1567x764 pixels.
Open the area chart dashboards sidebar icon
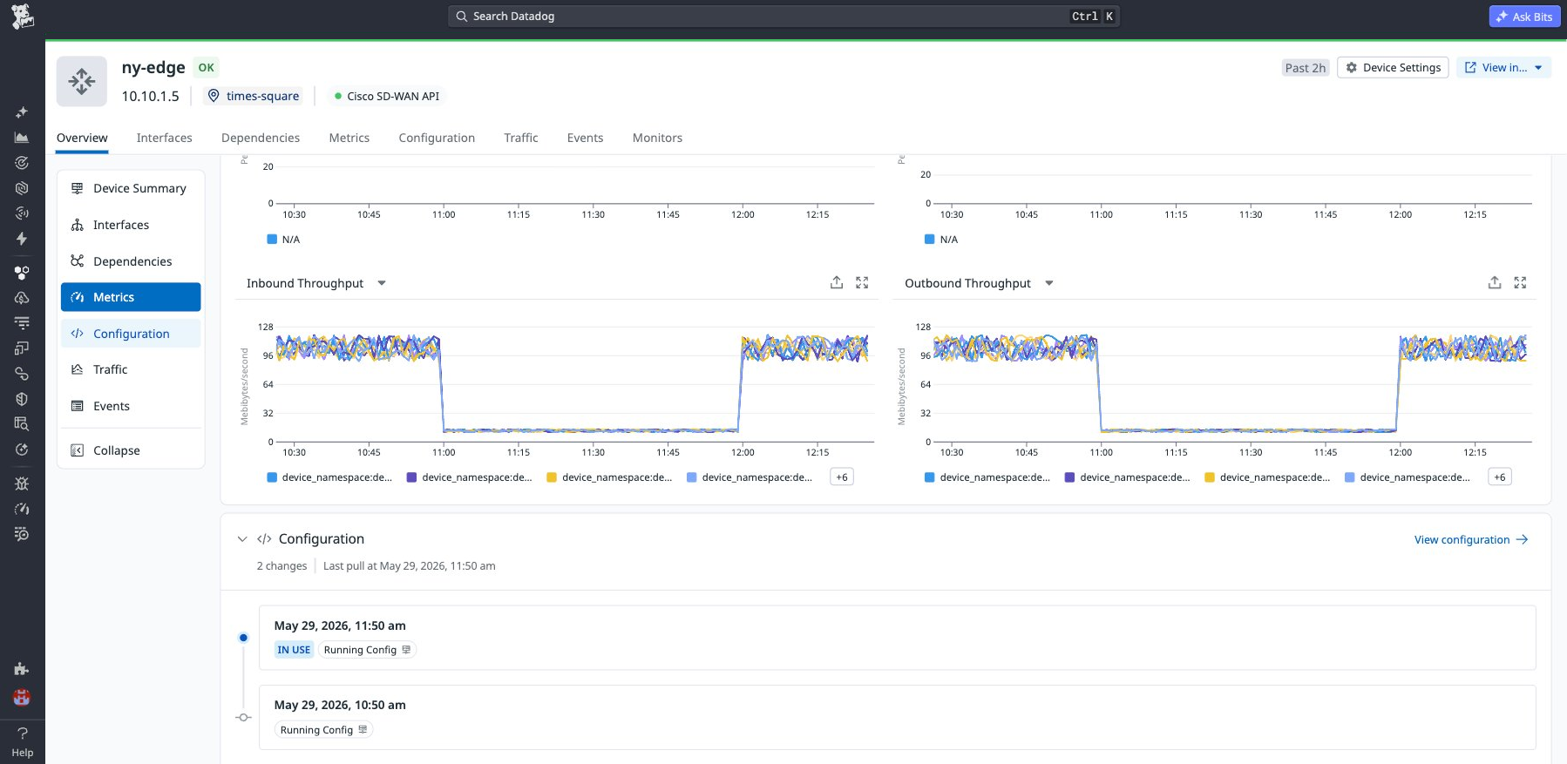click(x=22, y=138)
